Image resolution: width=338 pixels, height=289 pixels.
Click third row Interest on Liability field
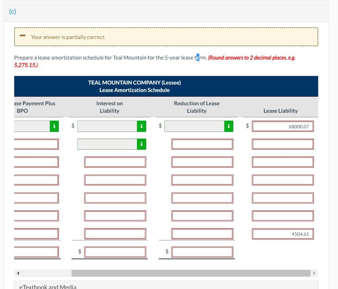115,162
